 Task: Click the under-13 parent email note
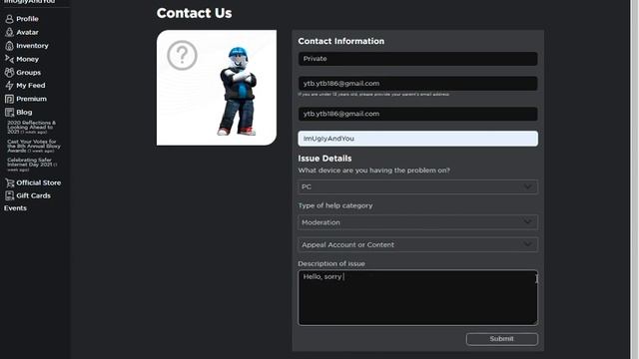tap(373, 95)
